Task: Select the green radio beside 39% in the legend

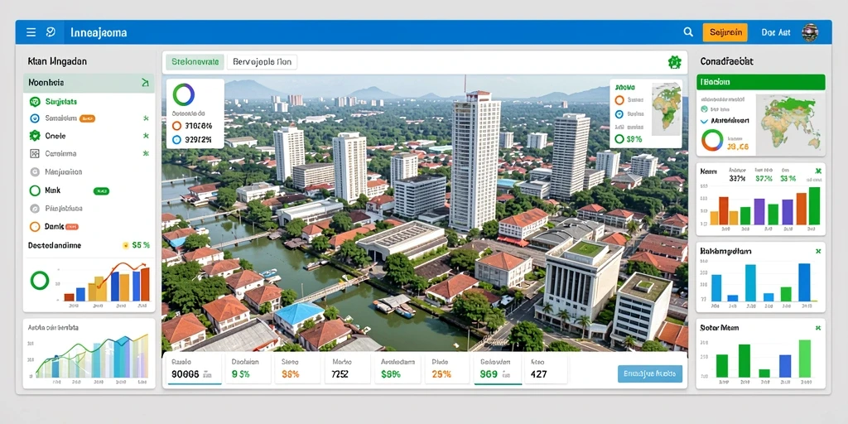Action: click(x=619, y=139)
